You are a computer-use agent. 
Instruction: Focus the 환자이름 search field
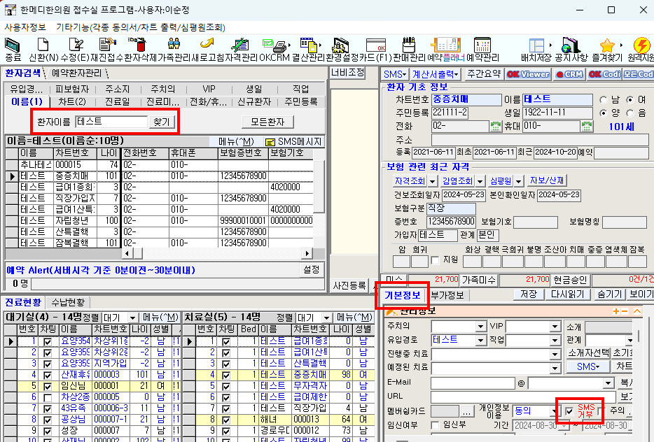coord(111,122)
